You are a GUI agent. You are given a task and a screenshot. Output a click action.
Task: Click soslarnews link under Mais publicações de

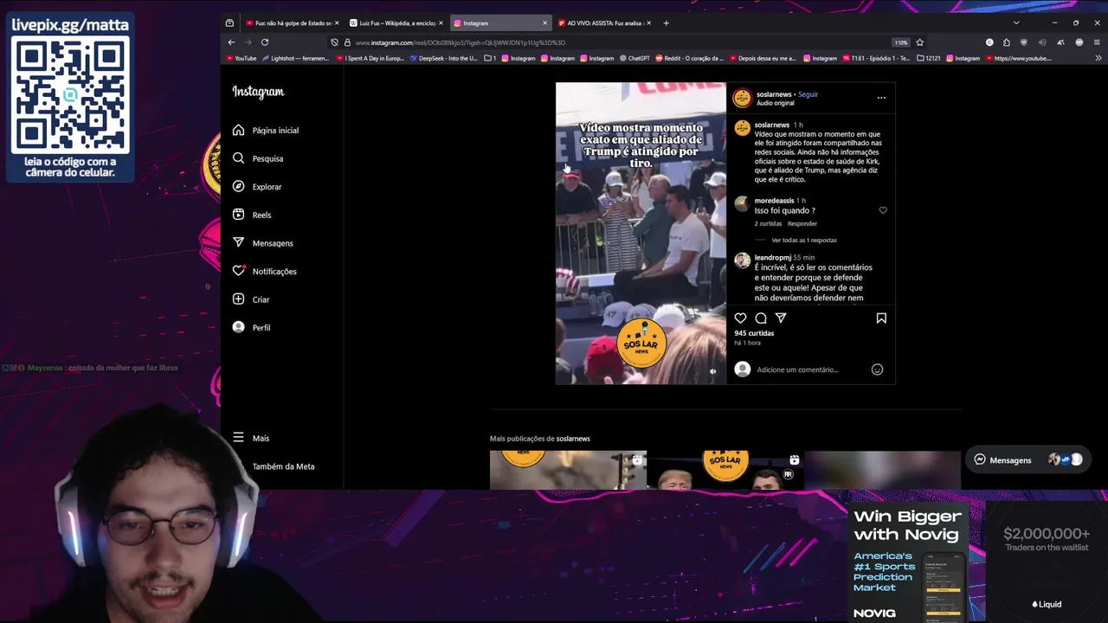(573, 439)
